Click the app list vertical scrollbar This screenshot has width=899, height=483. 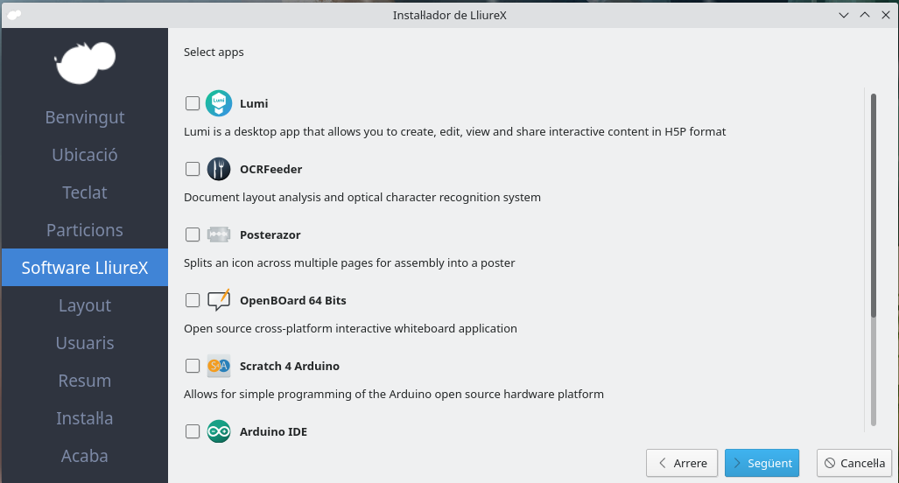coord(873,206)
